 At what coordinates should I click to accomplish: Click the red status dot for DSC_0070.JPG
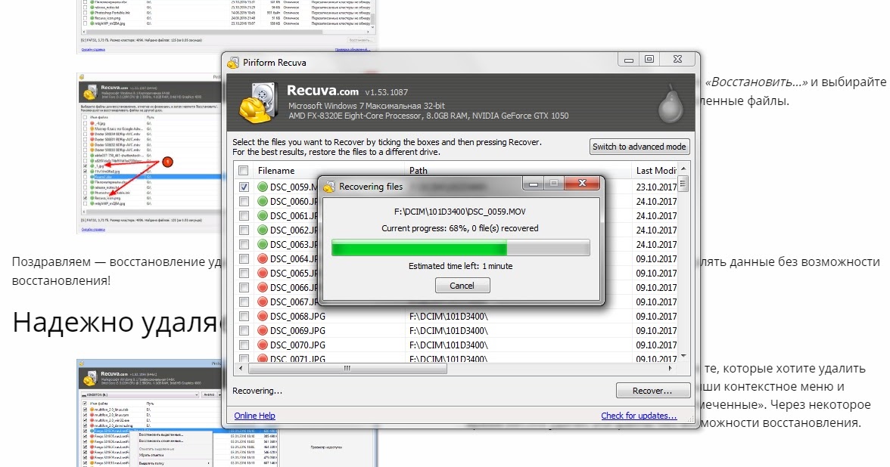click(x=263, y=345)
